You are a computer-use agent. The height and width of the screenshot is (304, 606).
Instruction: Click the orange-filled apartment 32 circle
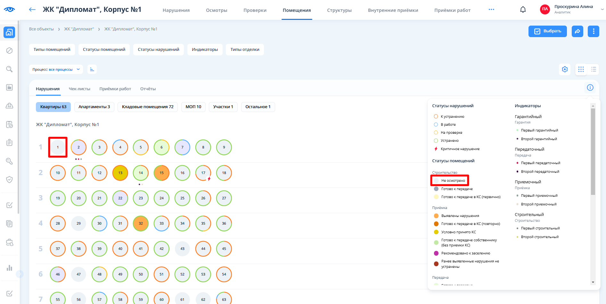pos(141,223)
